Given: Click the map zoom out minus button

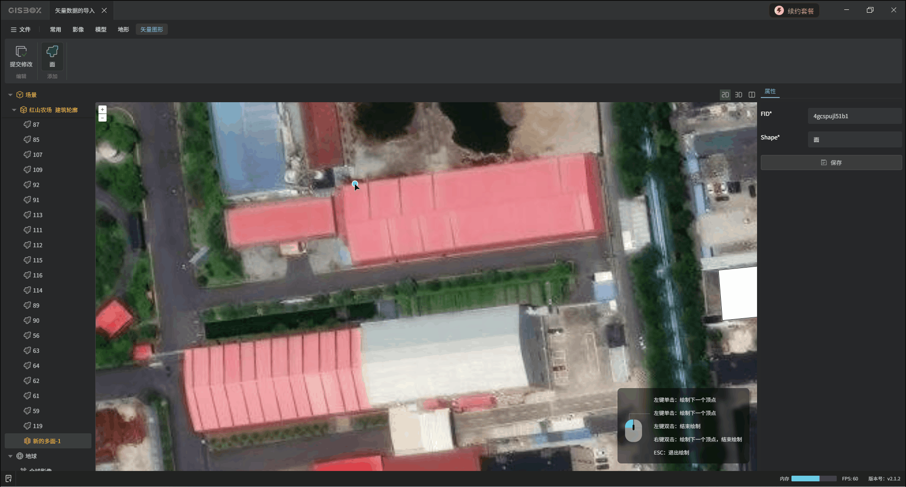Looking at the screenshot, I should pyautogui.click(x=102, y=118).
